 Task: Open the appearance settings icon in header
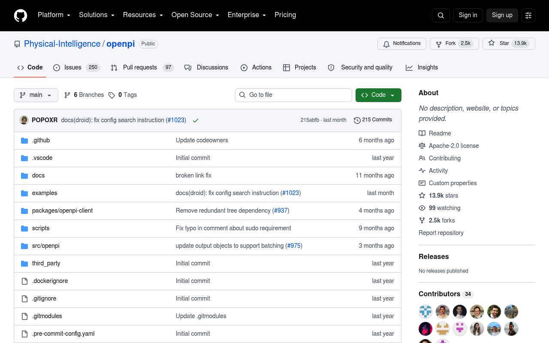point(528,15)
